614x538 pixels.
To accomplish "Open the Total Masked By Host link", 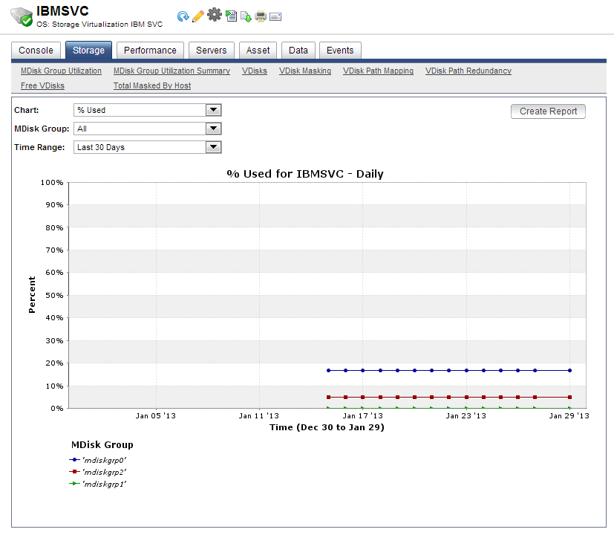I will click(152, 85).
